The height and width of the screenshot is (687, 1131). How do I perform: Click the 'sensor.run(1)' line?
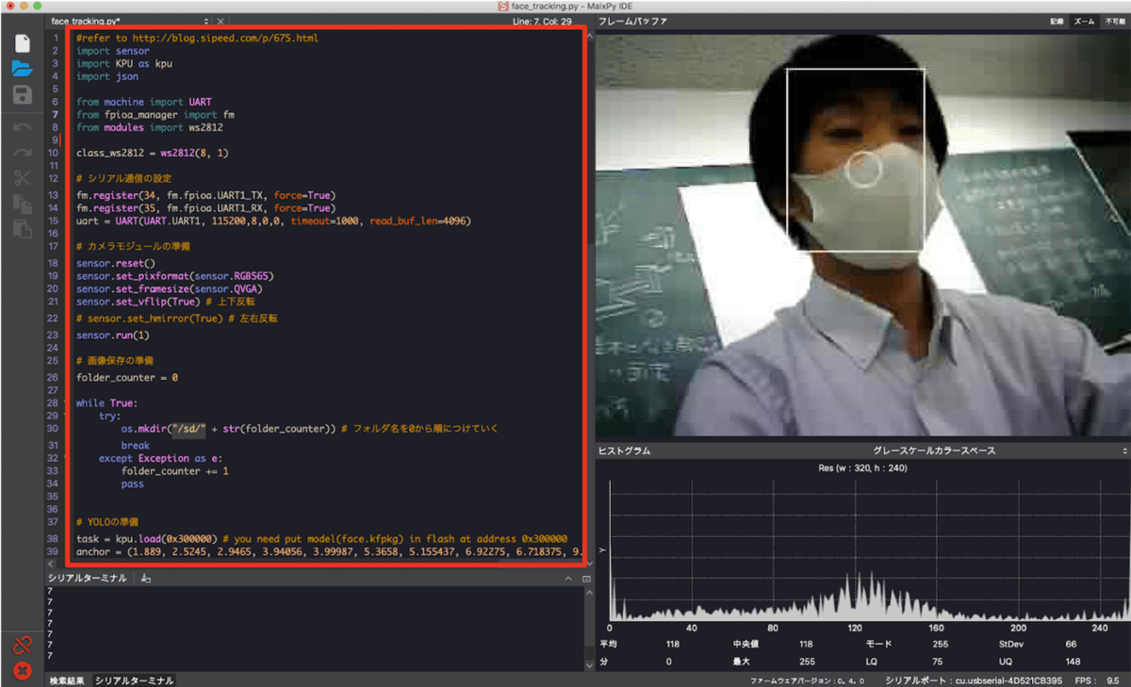(x=112, y=335)
